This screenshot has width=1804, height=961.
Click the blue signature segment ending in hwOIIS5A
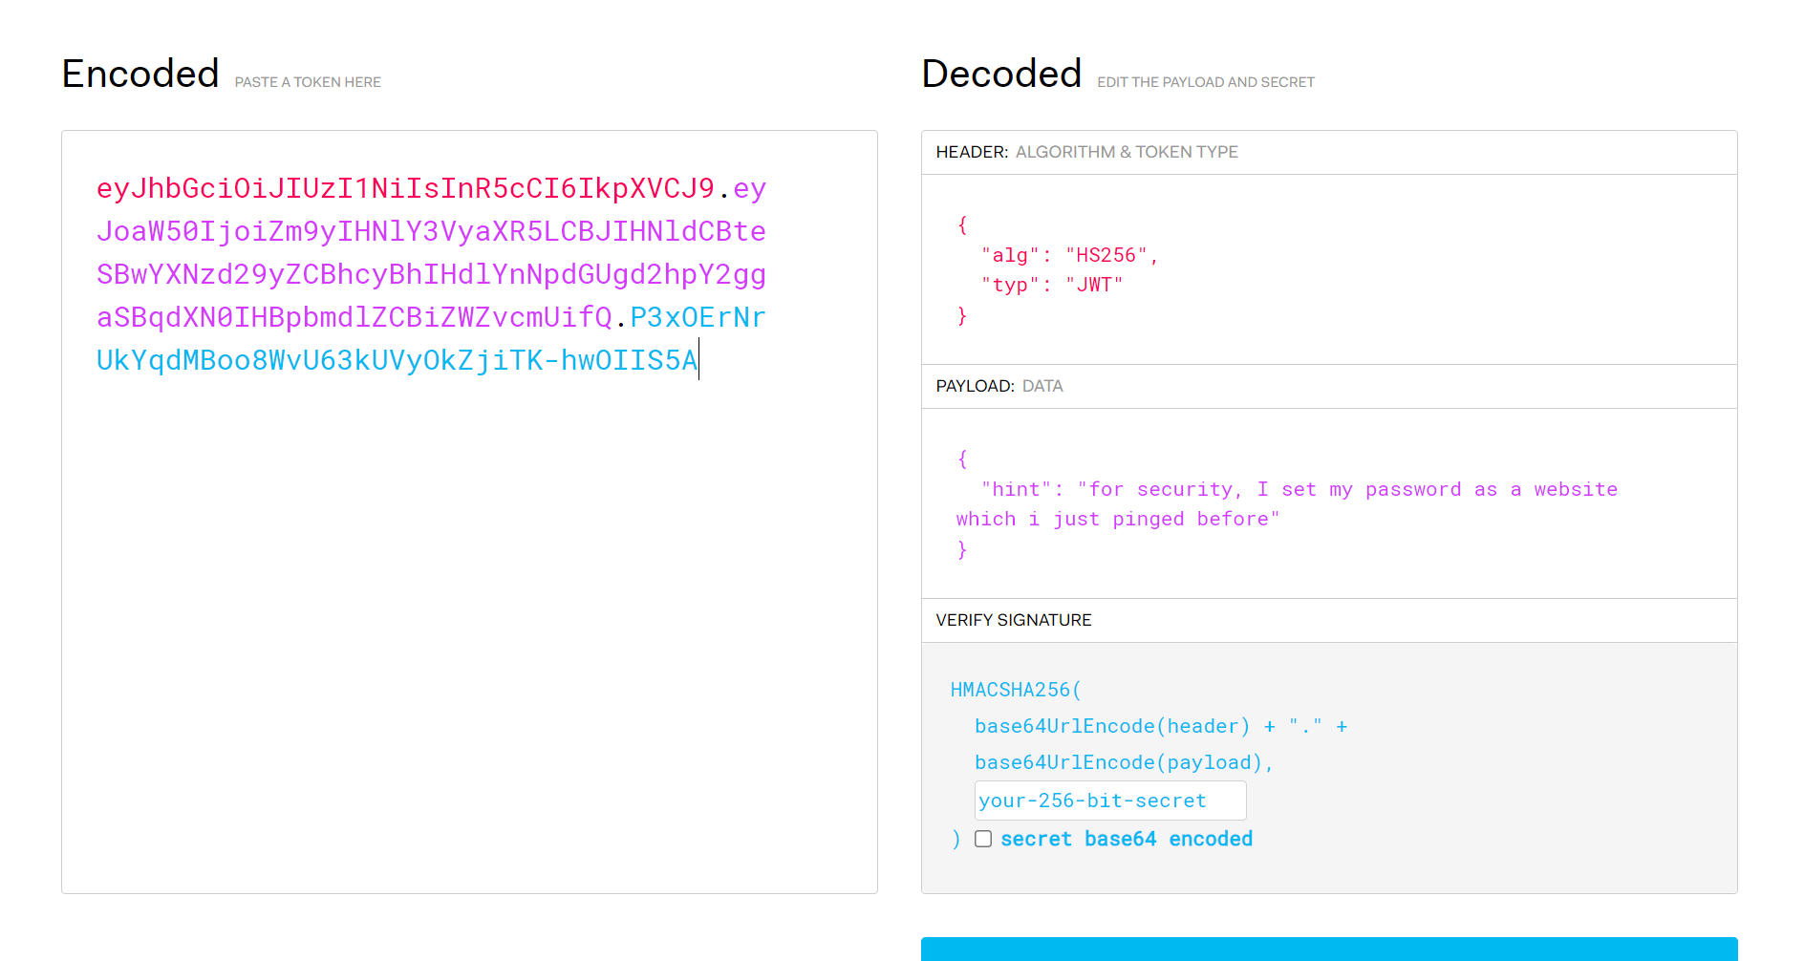(397, 360)
